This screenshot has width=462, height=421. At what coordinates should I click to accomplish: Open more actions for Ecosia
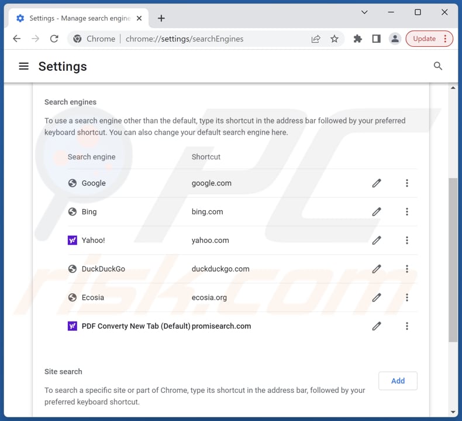[x=407, y=297]
